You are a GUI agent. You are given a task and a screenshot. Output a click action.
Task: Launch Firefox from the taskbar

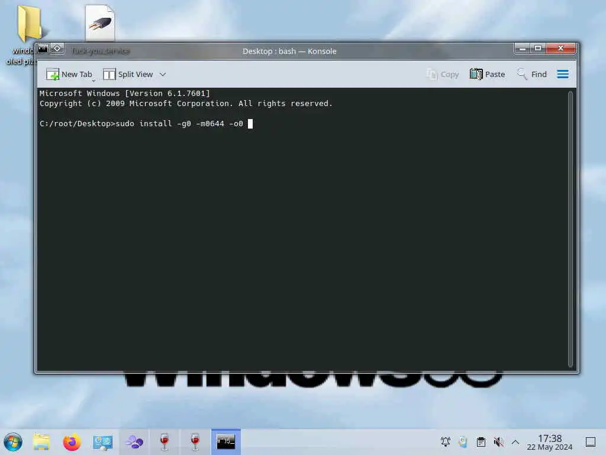[72, 442]
